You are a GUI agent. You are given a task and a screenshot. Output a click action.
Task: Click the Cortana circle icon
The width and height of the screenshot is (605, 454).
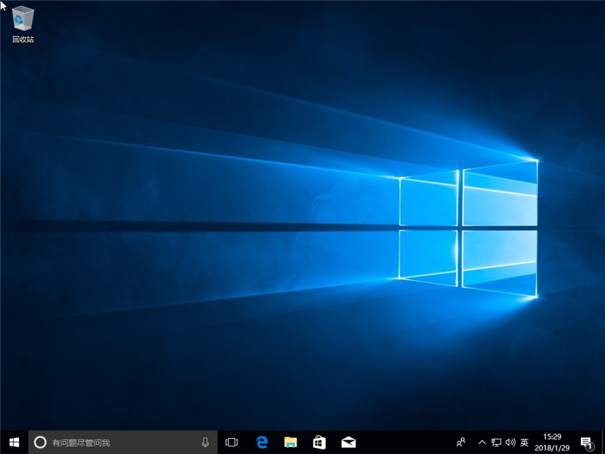pyautogui.click(x=38, y=442)
